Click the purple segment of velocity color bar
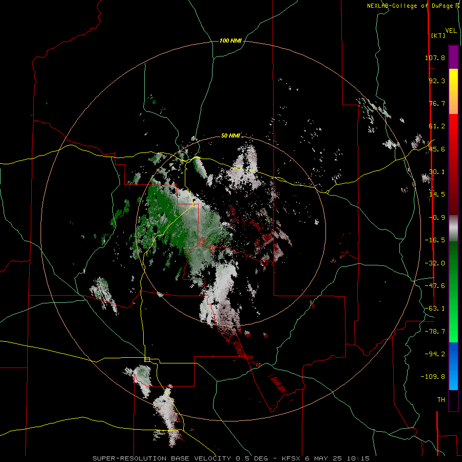This screenshot has height=462, width=462. (453, 57)
